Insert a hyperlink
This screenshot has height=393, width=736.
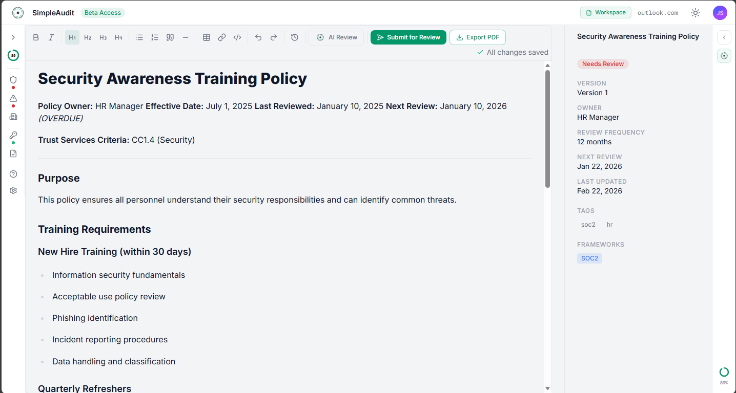222,37
